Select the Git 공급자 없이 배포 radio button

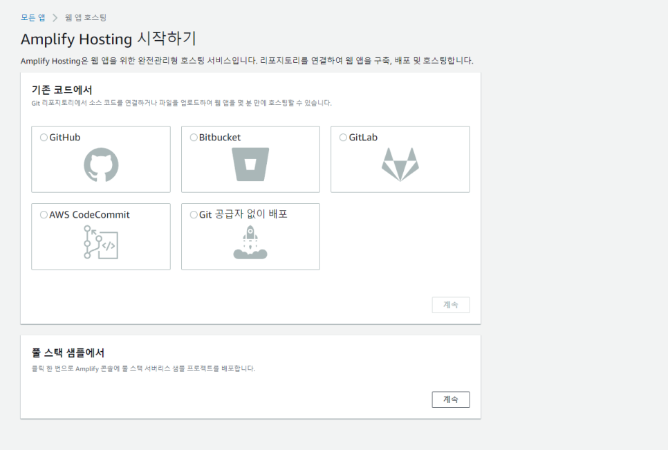194,214
